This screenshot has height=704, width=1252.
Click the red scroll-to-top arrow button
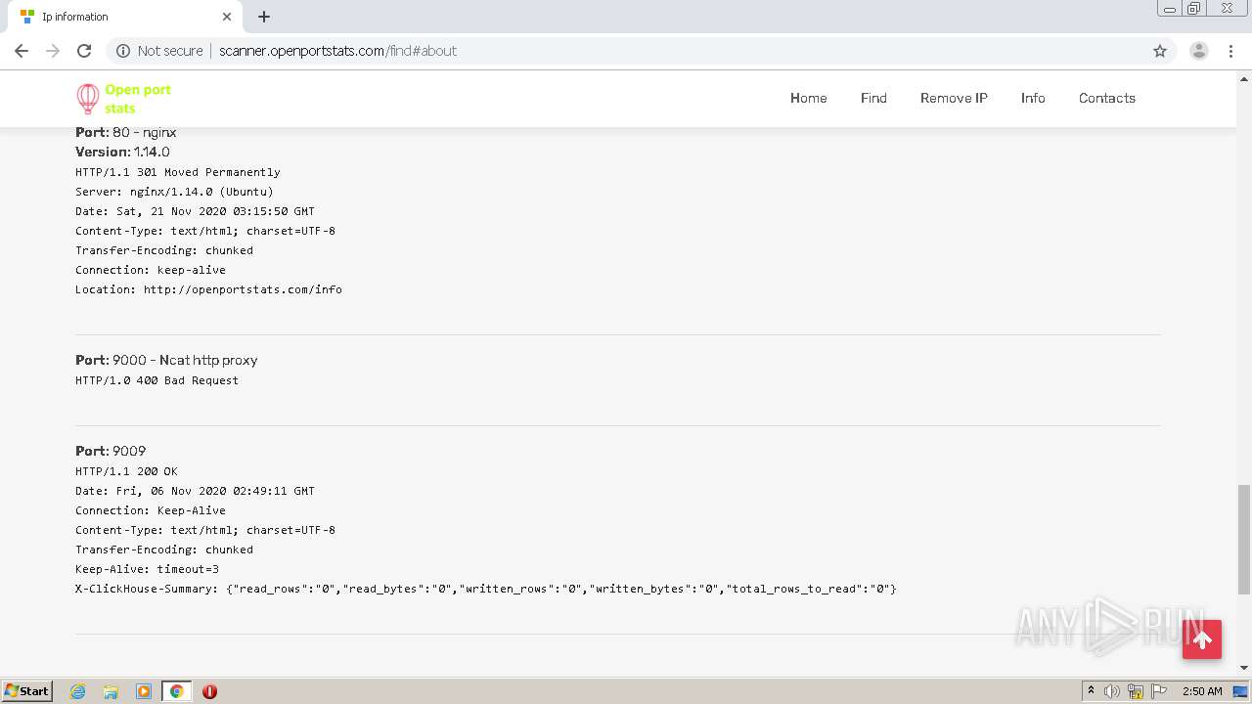pos(1202,639)
